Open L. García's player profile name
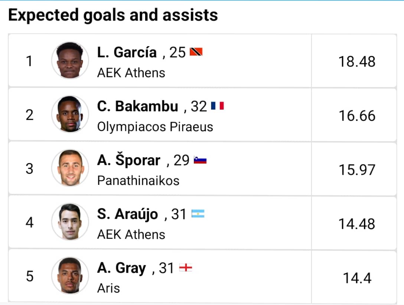This screenshot has height=305, width=404. pyautogui.click(x=127, y=52)
